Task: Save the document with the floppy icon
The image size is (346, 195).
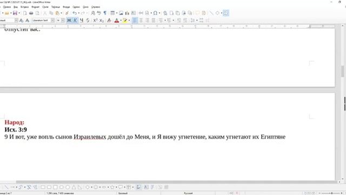Action: [x=15, y=13]
